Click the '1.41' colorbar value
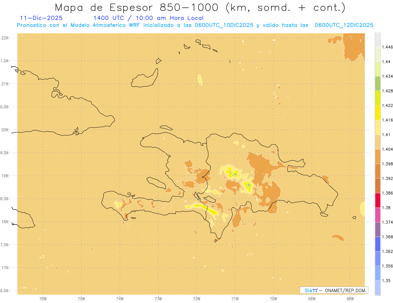This screenshot has height=303, width=393. tap(386, 135)
